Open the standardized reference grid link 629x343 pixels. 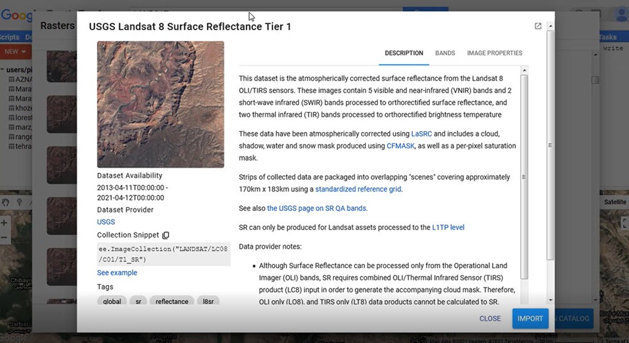(x=358, y=189)
